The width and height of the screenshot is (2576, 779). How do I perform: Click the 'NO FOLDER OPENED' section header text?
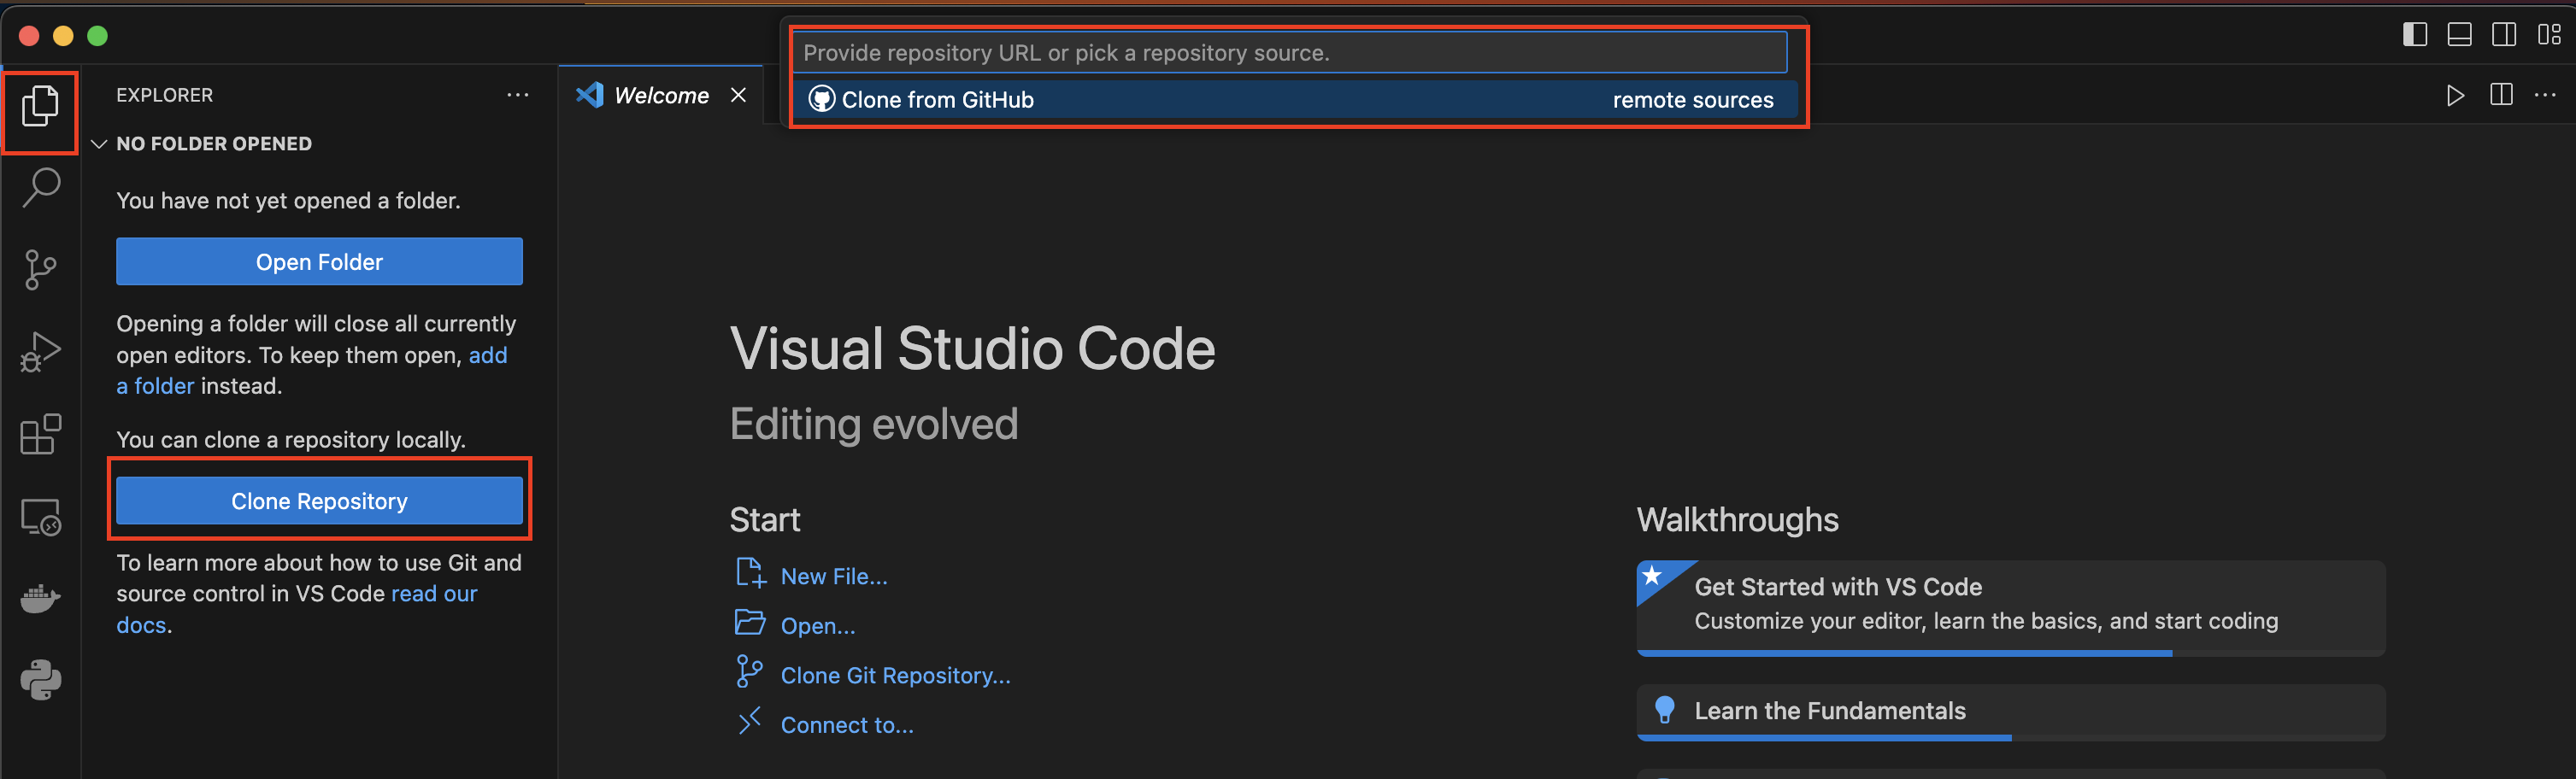click(214, 144)
